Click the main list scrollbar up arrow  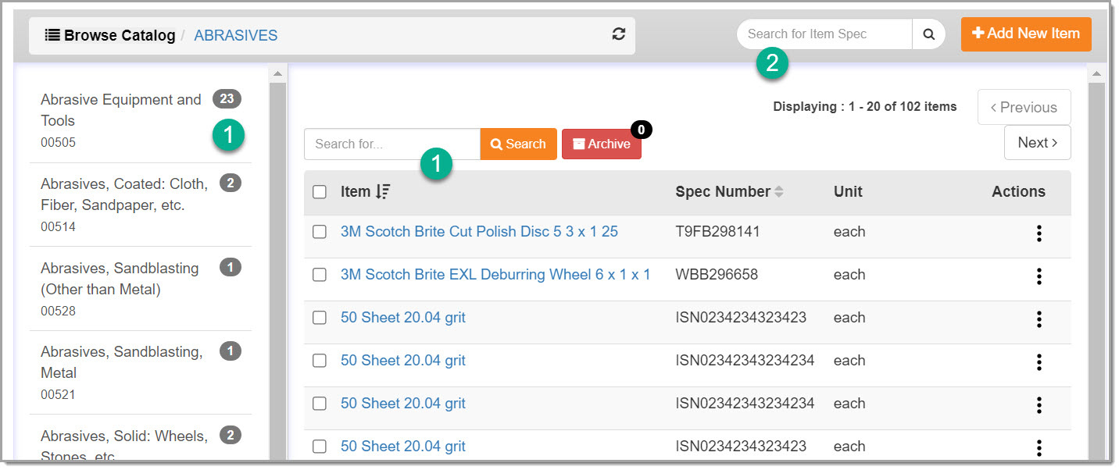1096,74
